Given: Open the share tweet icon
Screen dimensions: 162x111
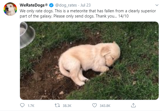Looking at the screenshot, I should [133, 105].
